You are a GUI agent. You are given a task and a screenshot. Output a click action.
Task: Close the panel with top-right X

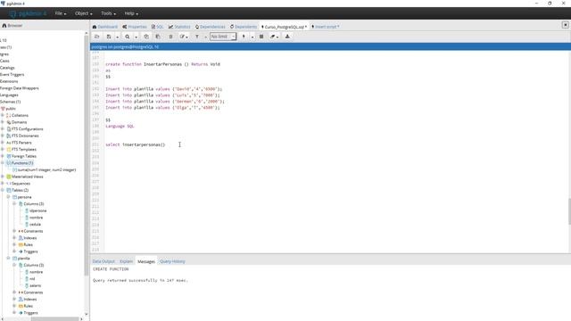point(565,25)
